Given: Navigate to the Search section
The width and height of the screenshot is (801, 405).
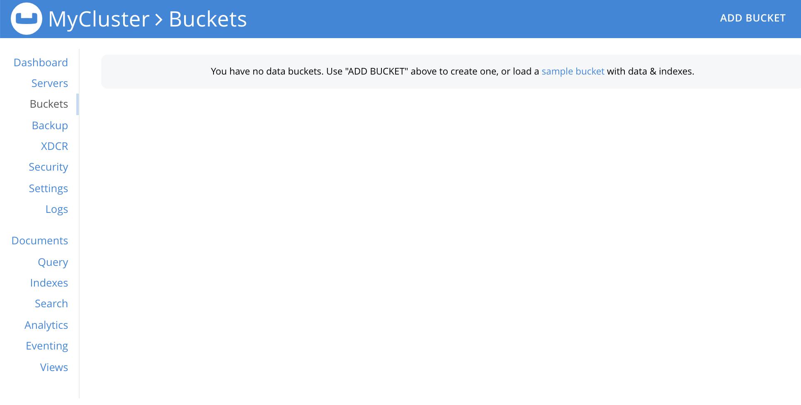Looking at the screenshot, I should tap(51, 304).
